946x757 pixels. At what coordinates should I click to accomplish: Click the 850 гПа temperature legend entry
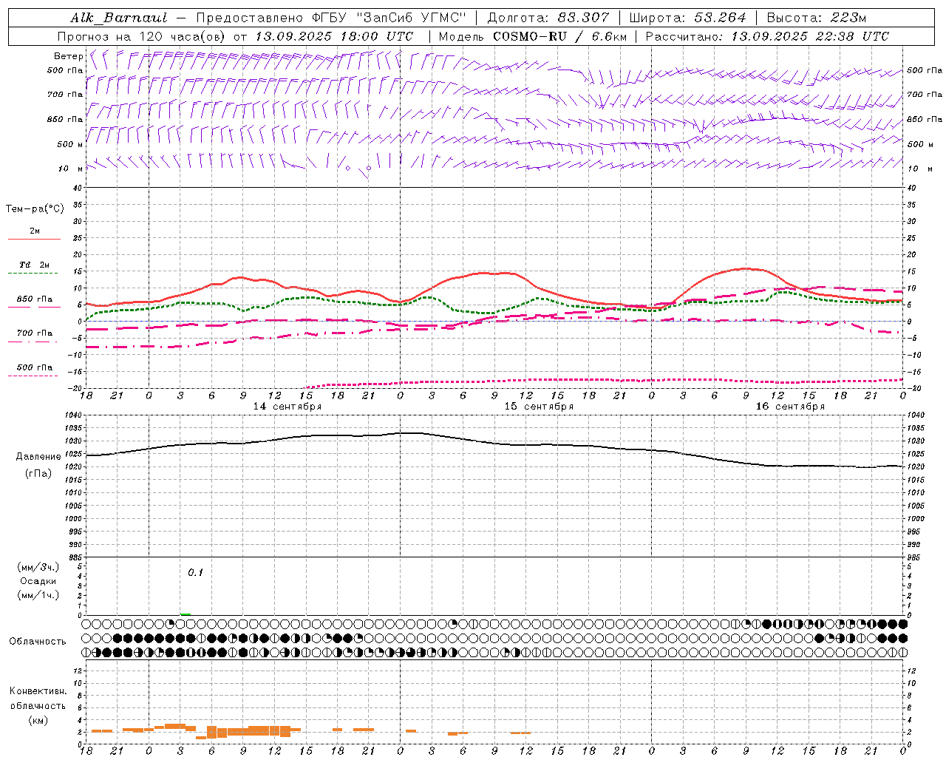pos(35,299)
